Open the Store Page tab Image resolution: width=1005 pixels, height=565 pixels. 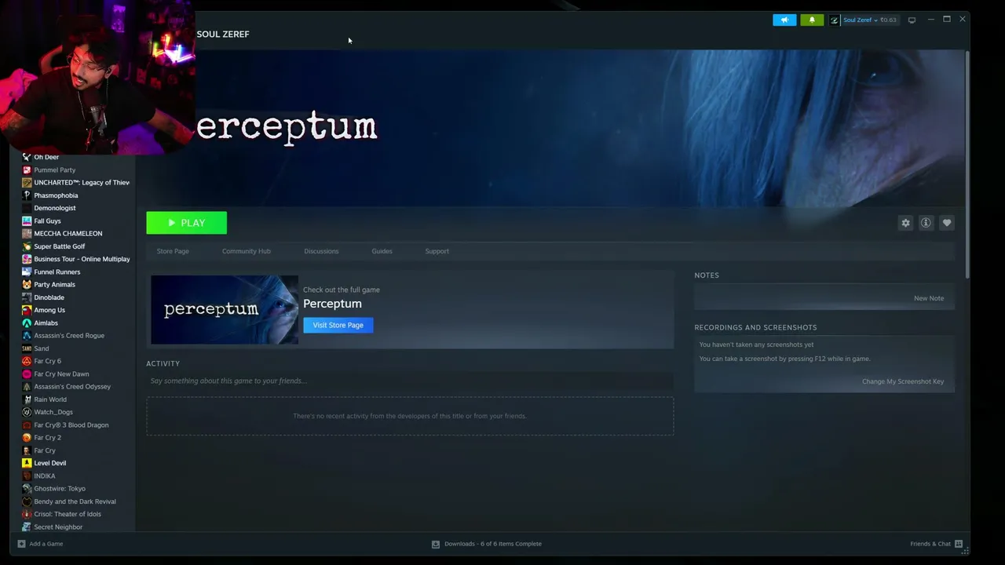click(x=173, y=251)
